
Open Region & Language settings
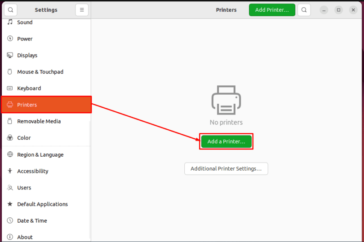click(x=46, y=154)
